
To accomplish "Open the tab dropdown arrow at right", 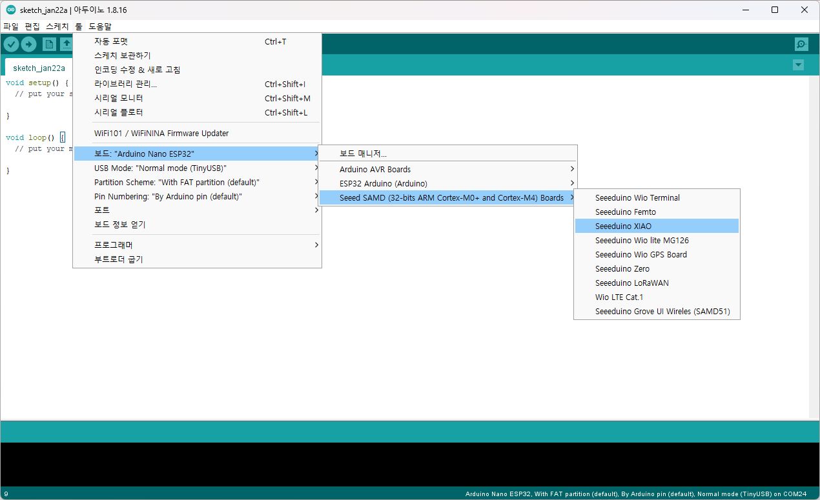I will 798,65.
